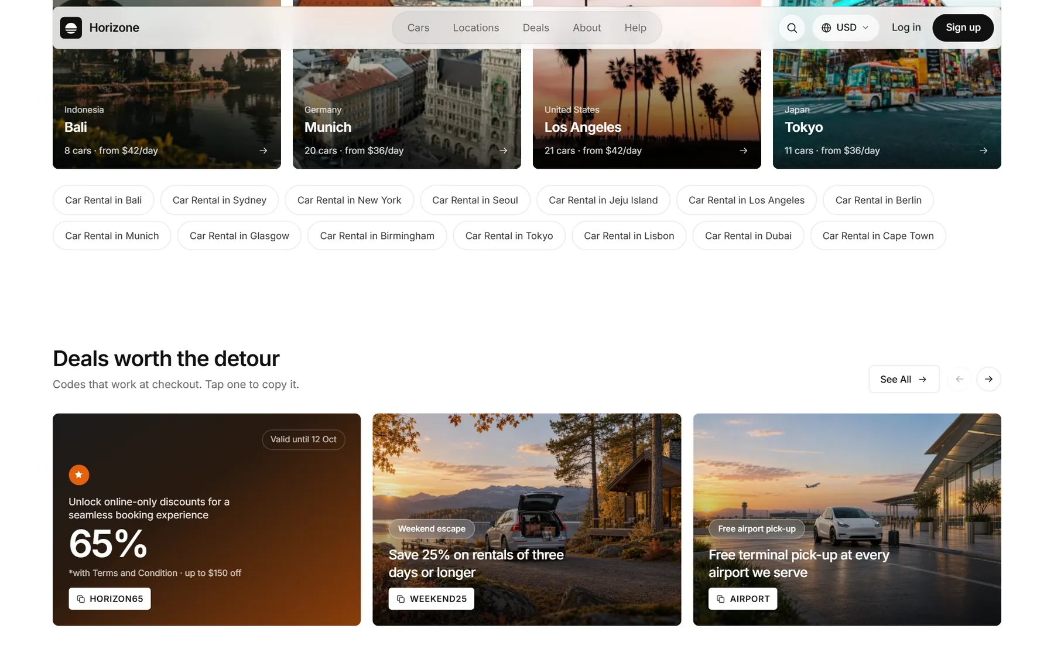Open the Cars nav item
The height and width of the screenshot is (659, 1054).
point(418,28)
